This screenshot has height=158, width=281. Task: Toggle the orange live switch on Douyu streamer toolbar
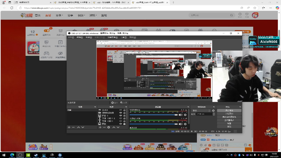point(47,31)
